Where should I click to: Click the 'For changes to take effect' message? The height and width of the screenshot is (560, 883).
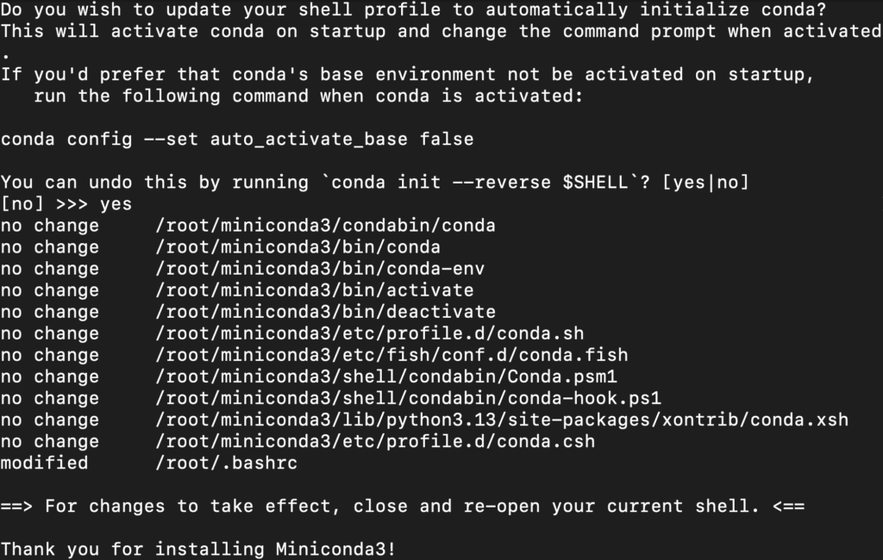pyautogui.click(x=403, y=506)
